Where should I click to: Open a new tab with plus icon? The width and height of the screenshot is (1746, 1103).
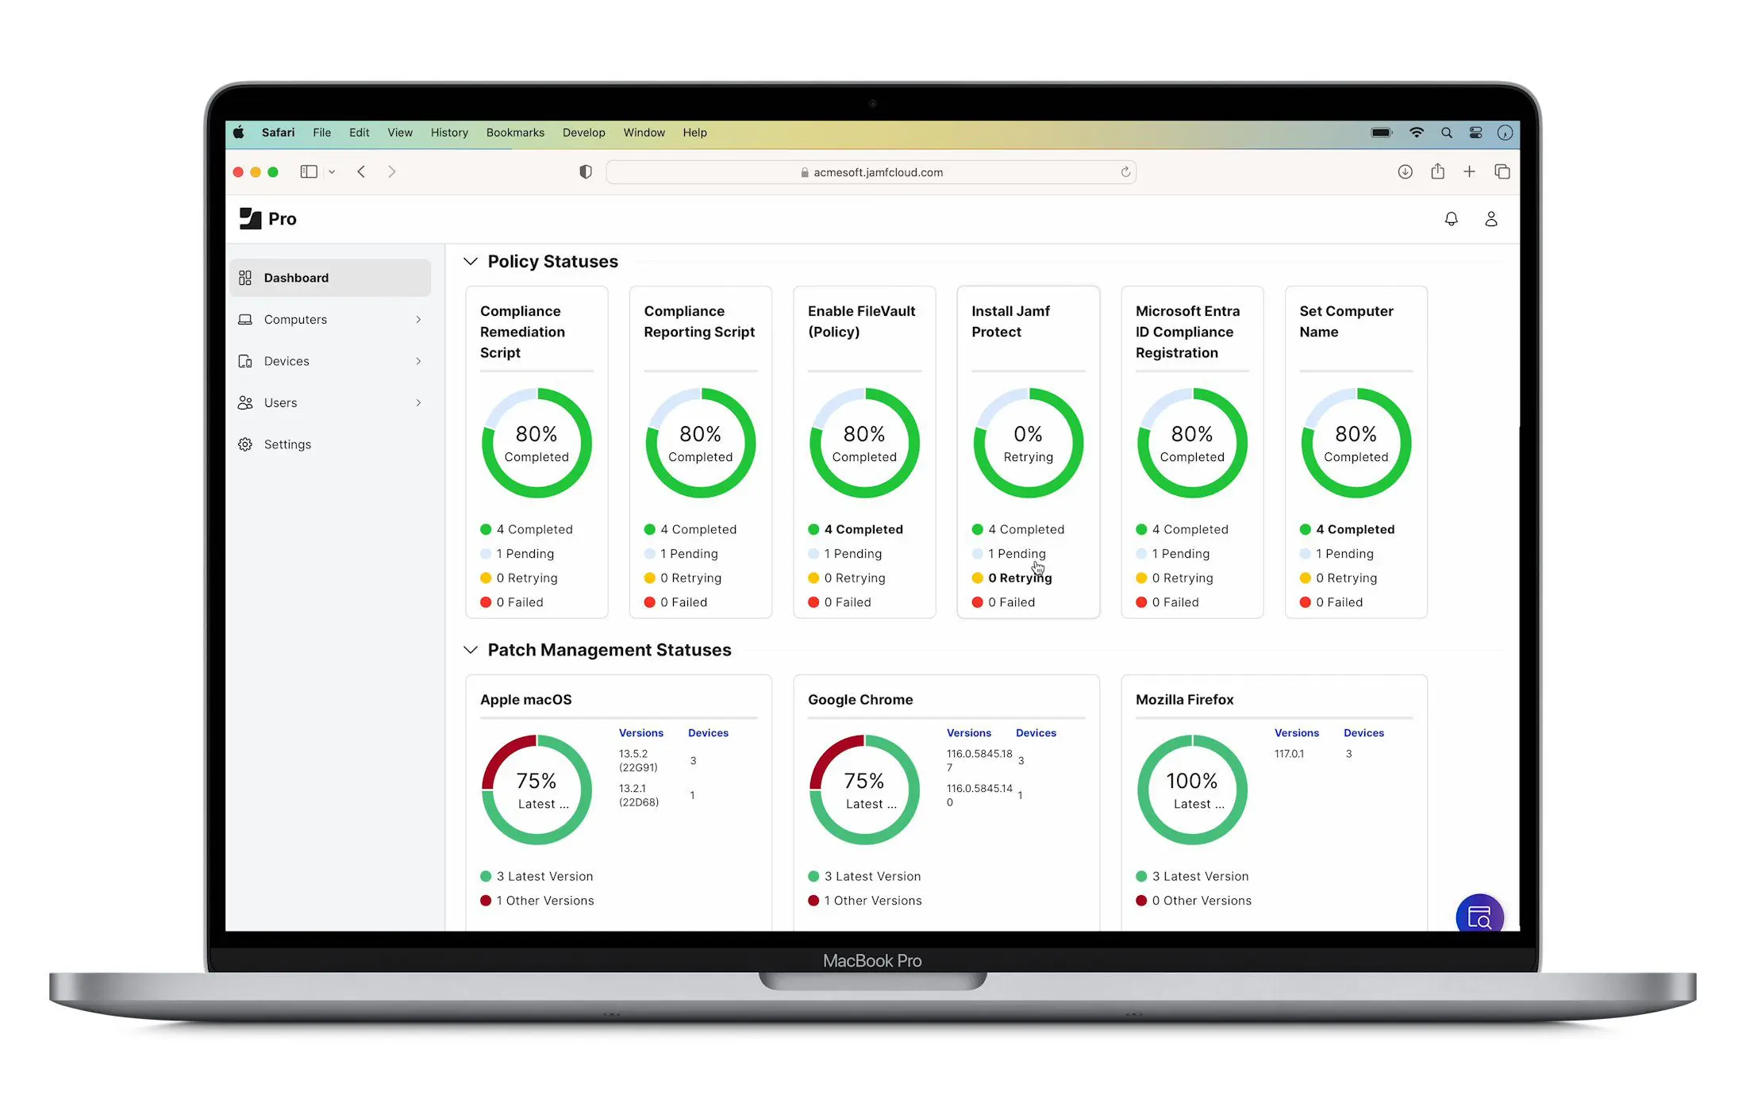click(x=1469, y=171)
